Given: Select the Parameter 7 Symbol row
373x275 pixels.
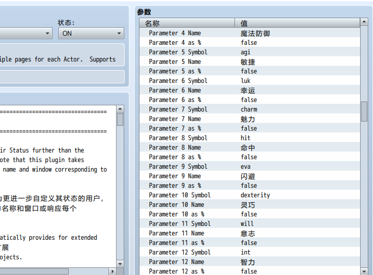Looking at the screenshot, I should point(249,109).
